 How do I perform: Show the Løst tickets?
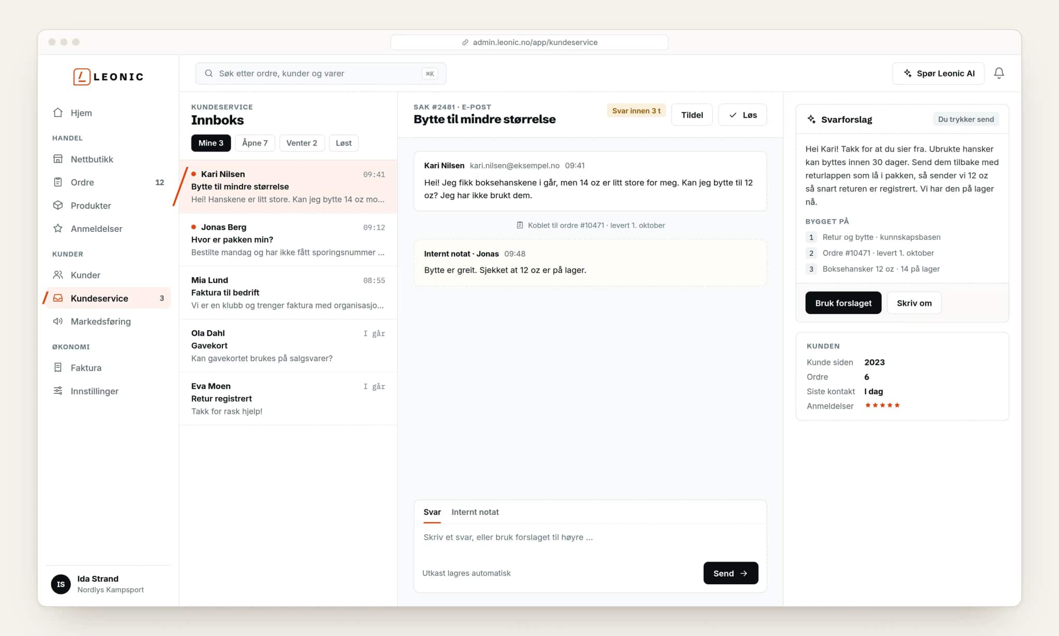tap(343, 143)
